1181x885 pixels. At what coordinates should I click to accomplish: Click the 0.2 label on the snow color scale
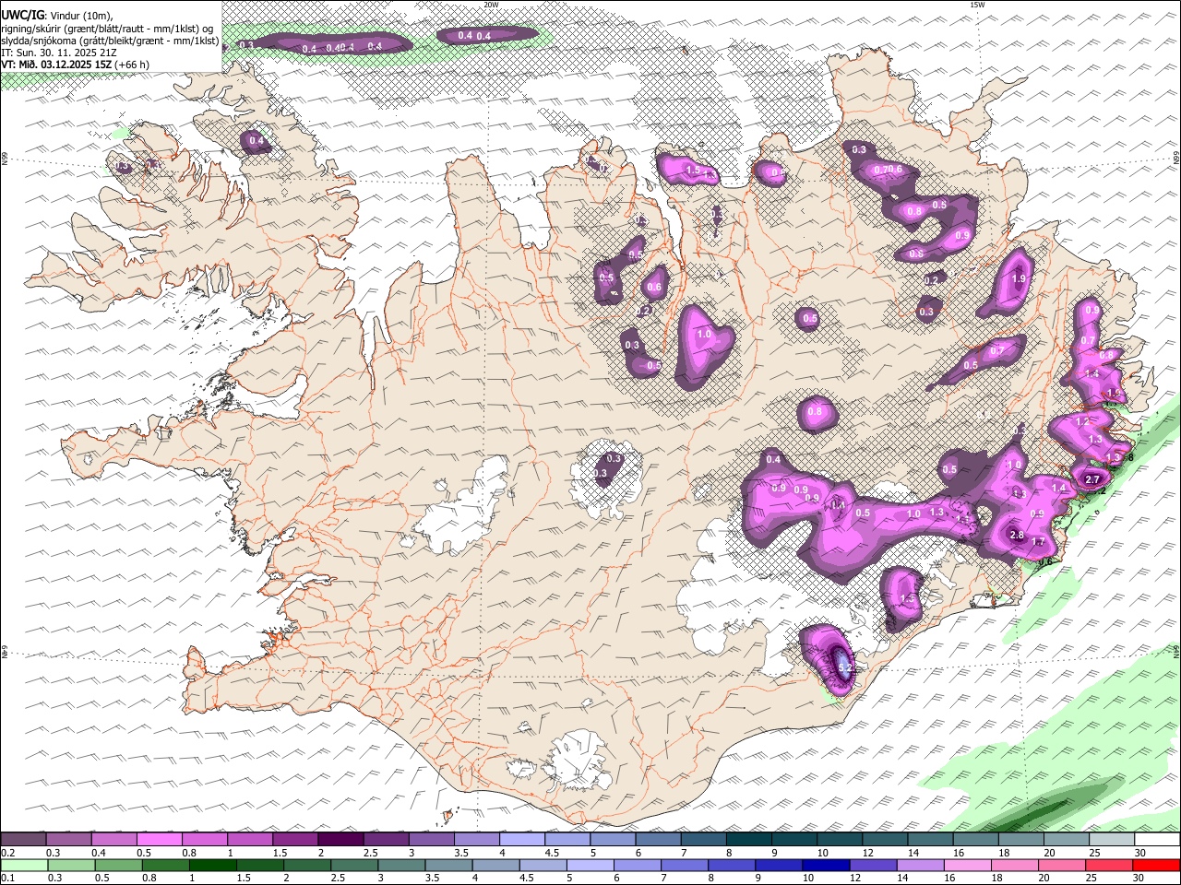[x=8, y=853]
